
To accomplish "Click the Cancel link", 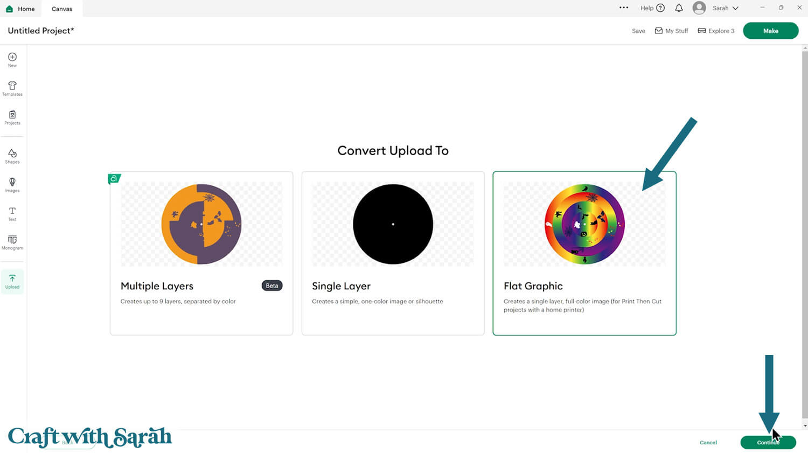I will [708, 442].
